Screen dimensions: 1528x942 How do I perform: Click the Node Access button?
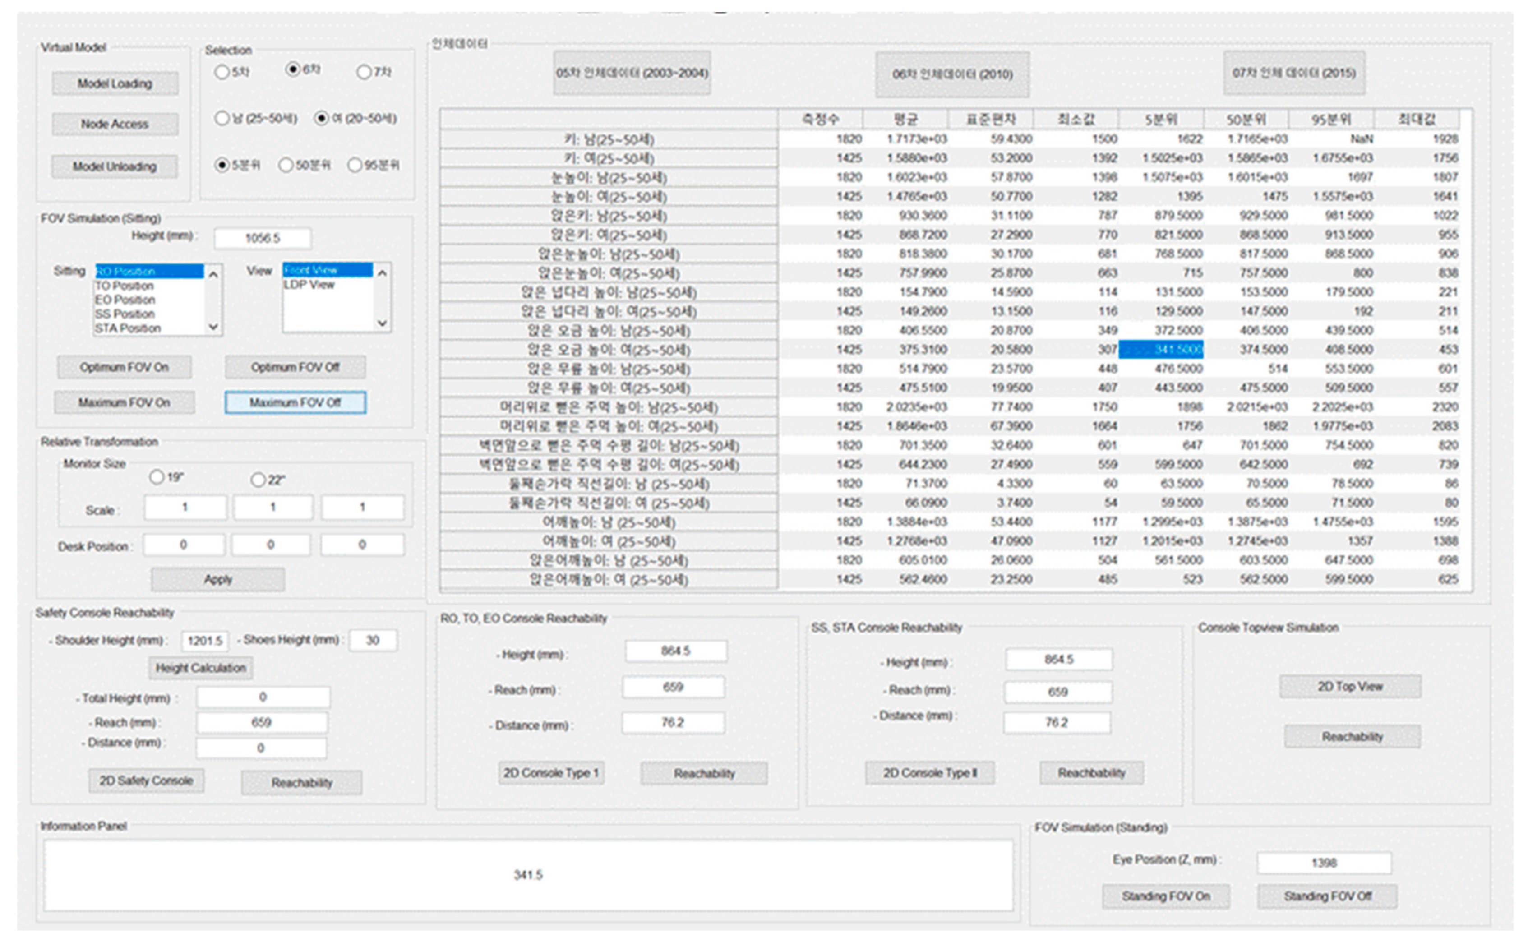[115, 124]
